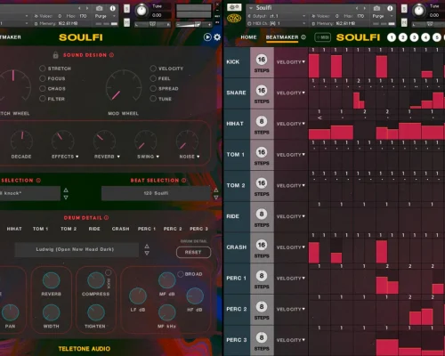Image resolution: width=445 pixels, height=356 pixels.
Task: Open the Noise dropdown arrow
Action: click(198, 157)
